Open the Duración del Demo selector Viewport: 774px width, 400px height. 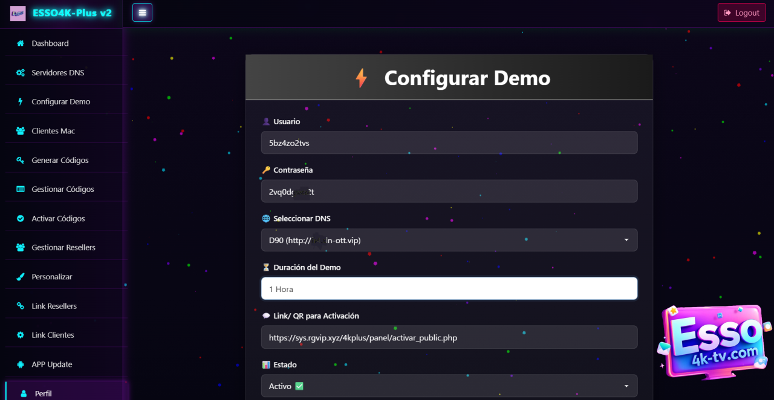(x=449, y=289)
